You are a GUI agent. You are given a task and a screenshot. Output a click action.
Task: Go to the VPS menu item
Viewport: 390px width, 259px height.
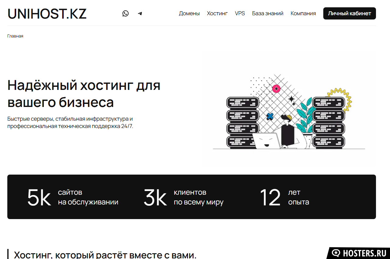click(240, 13)
